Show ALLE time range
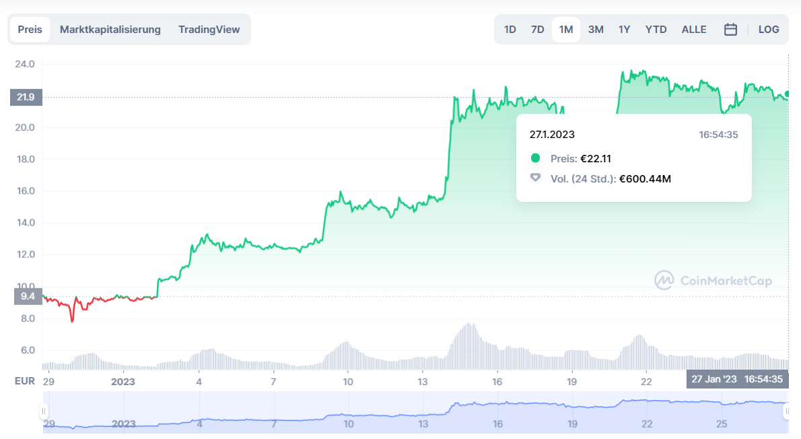Screen dimensions: 801x439 pos(694,30)
